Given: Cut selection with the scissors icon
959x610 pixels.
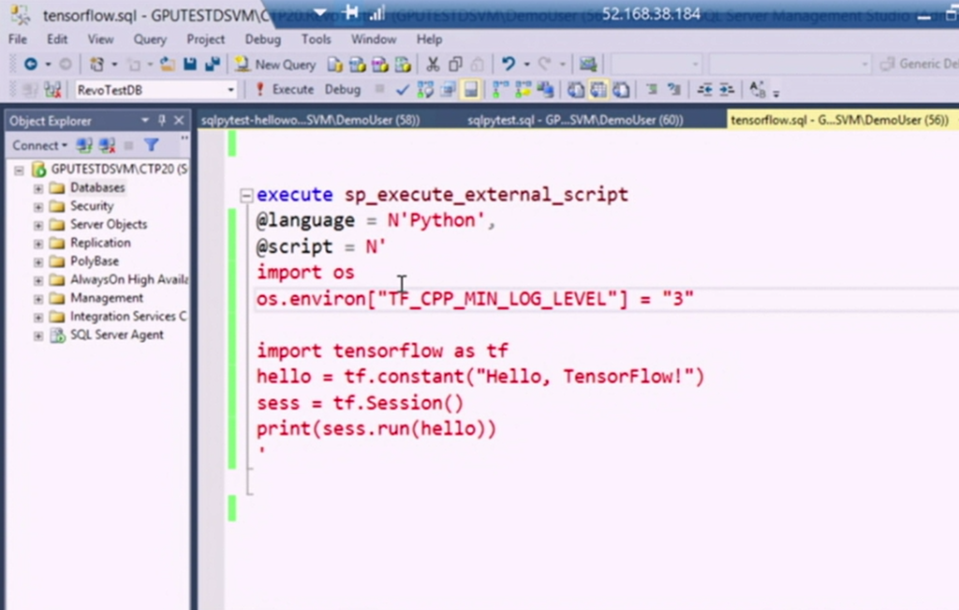Looking at the screenshot, I should click(433, 64).
